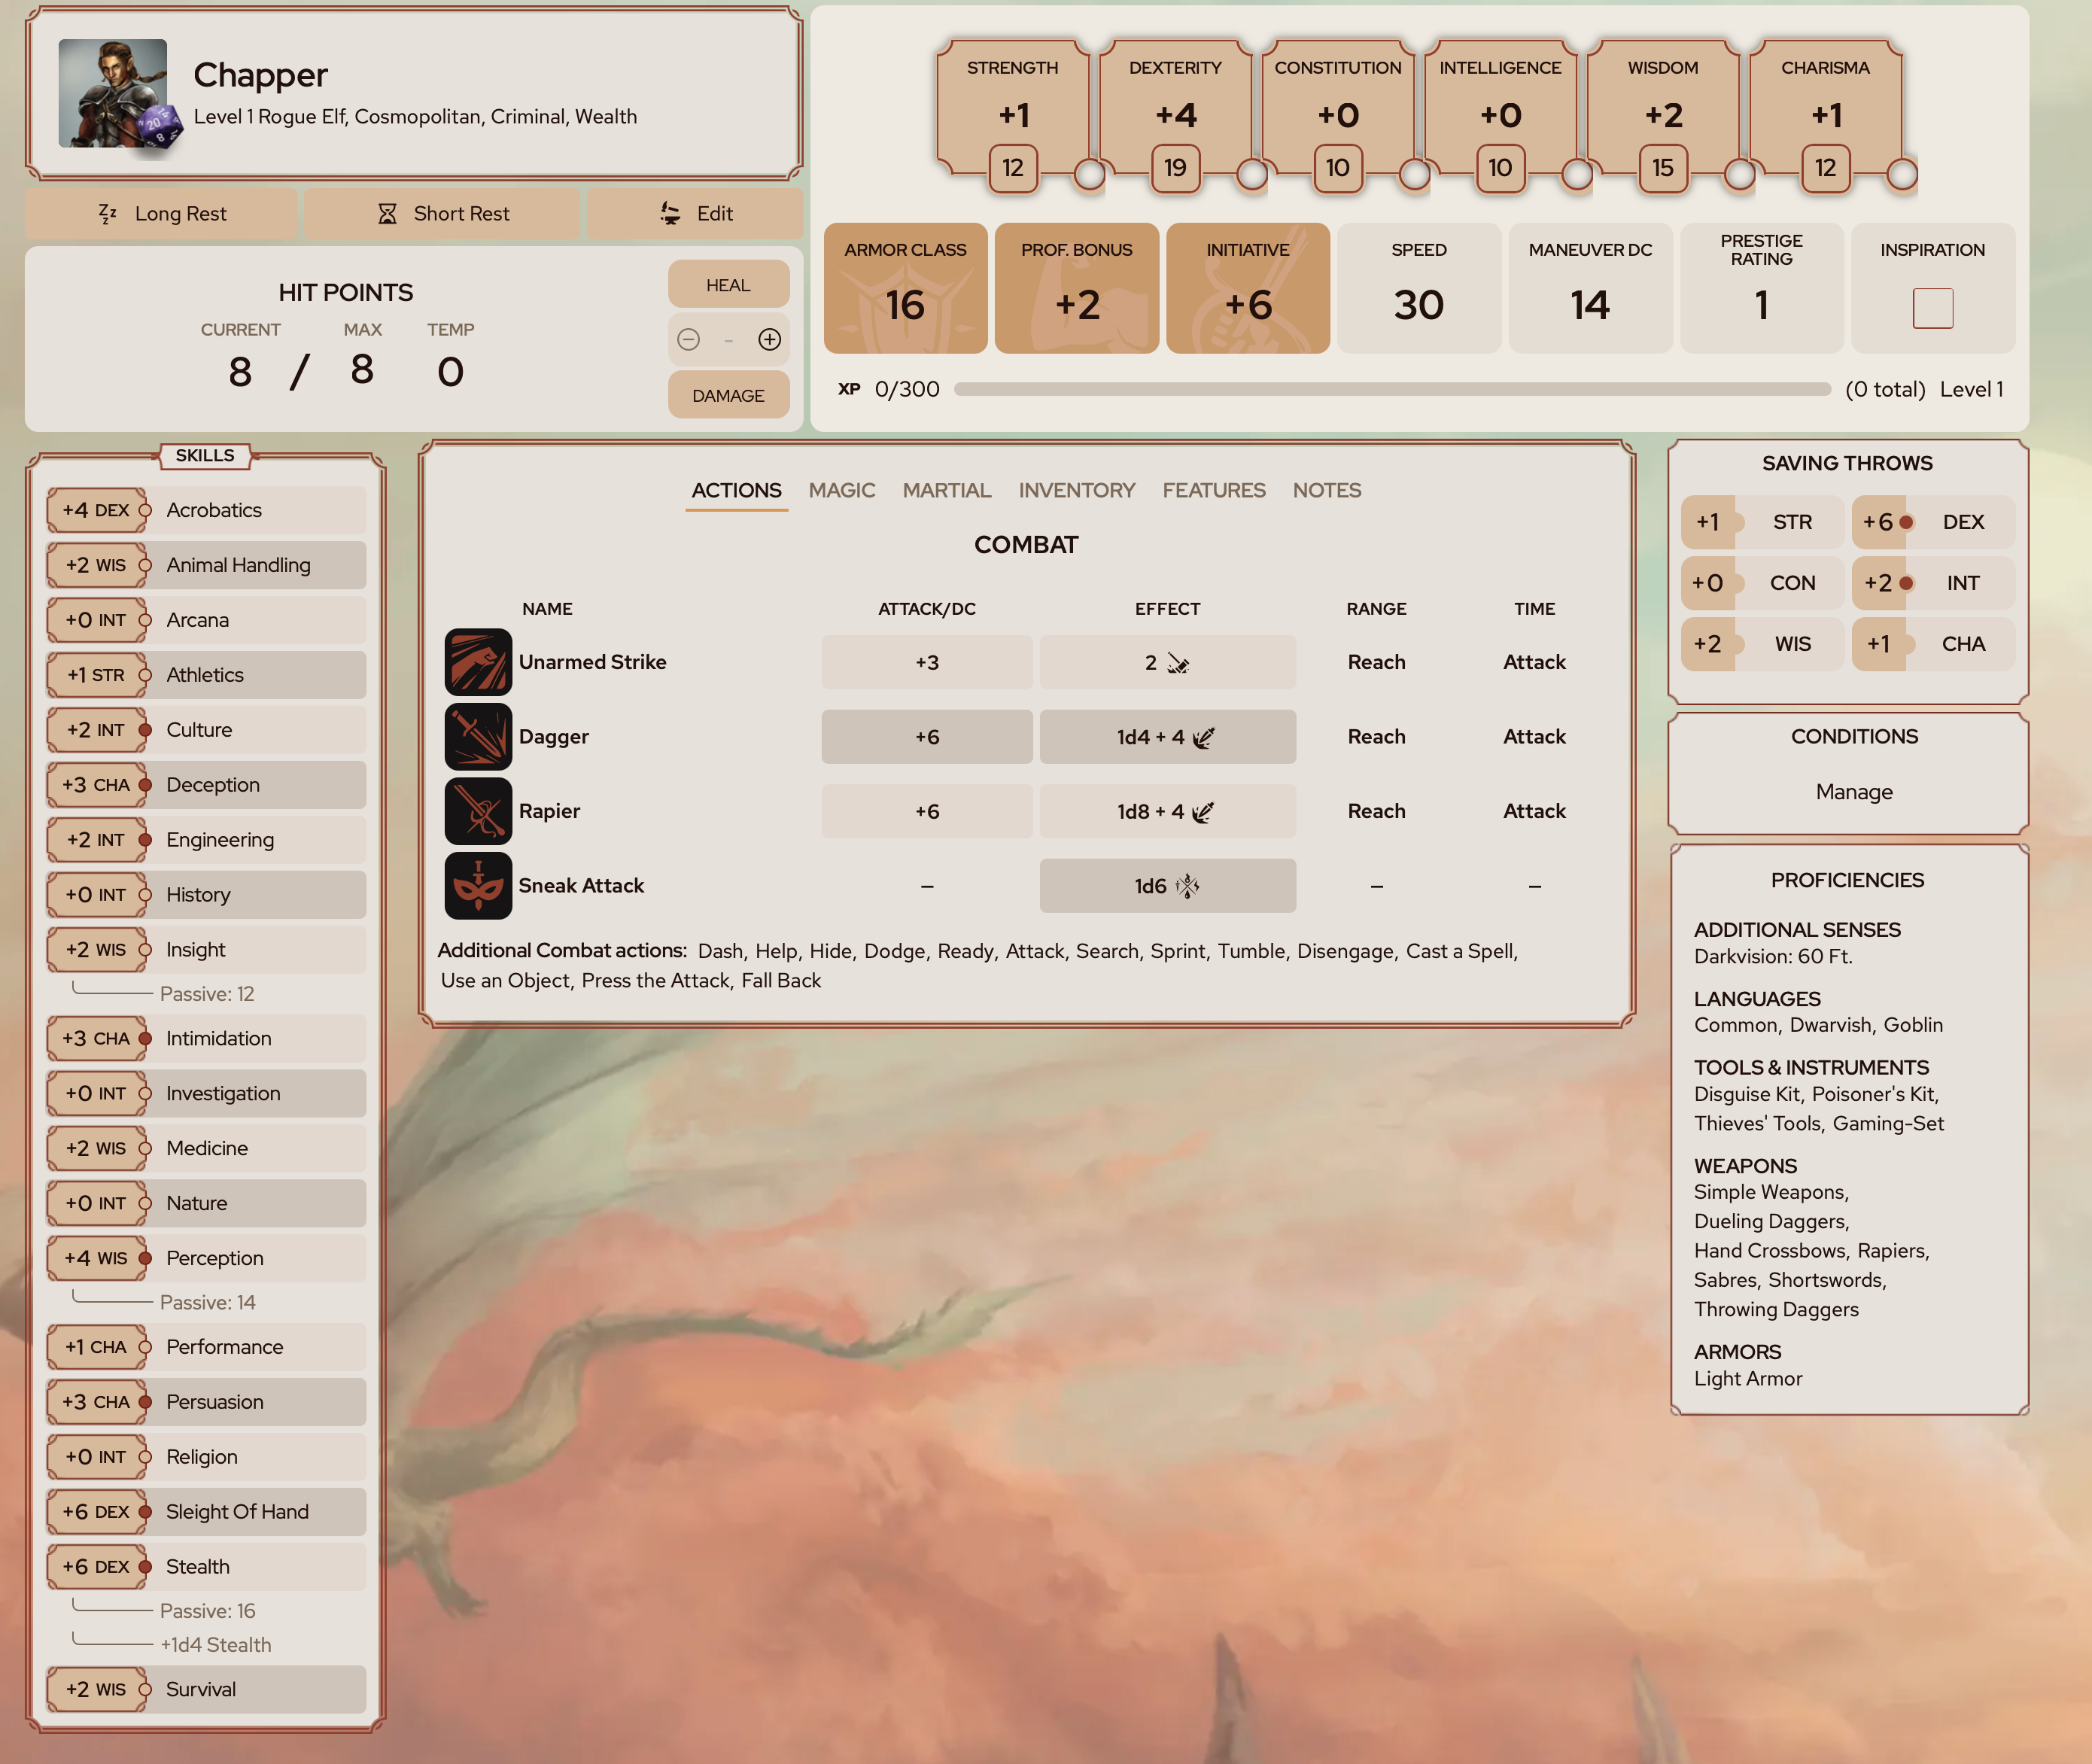Open the NOTES tab
Screen dimensions: 2092x1764
pyautogui.click(x=1327, y=490)
